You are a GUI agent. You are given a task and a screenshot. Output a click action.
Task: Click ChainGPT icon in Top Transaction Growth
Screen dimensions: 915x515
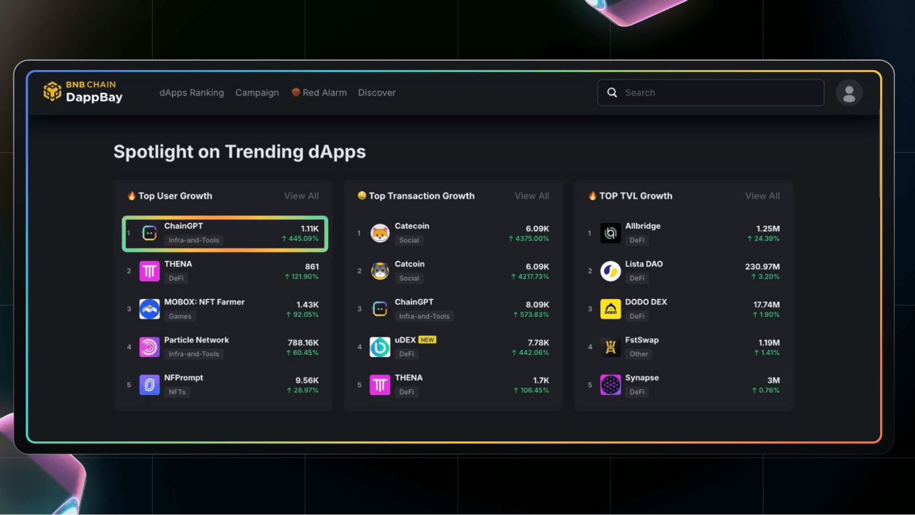pyautogui.click(x=380, y=309)
